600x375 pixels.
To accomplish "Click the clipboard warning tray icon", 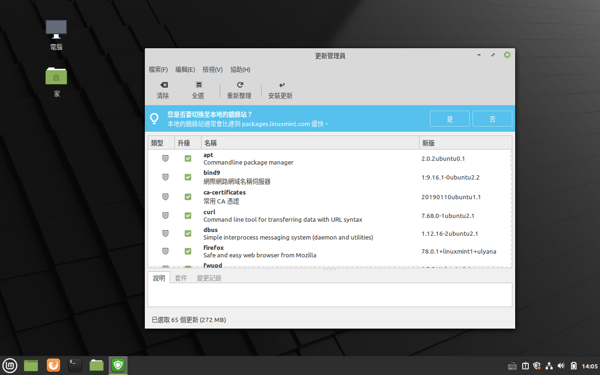I will coord(525,366).
